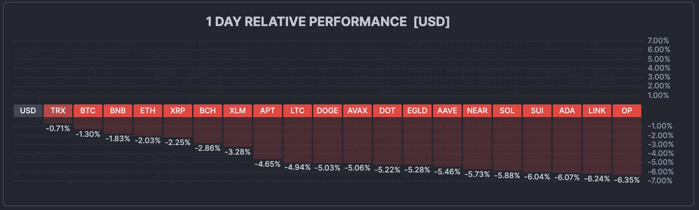Click the NEAR ticker label
This screenshot has height=210, width=699.
click(x=477, y=111)
